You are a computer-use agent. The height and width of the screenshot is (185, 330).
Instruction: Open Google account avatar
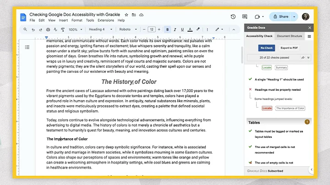pyautogui.click(x=306, y=16)
